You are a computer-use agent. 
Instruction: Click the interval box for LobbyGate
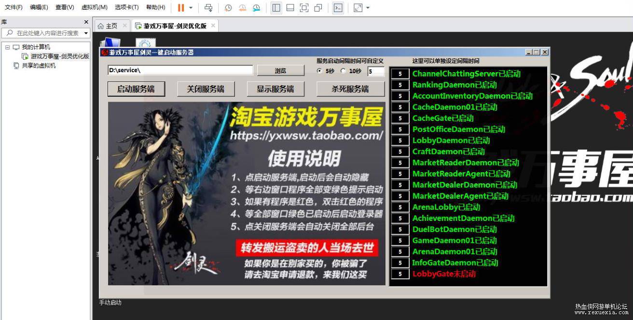coord(400,274)
